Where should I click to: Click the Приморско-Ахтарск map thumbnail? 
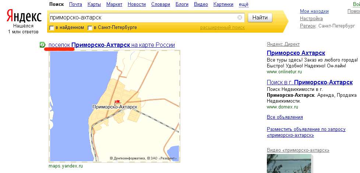[114, 107]
